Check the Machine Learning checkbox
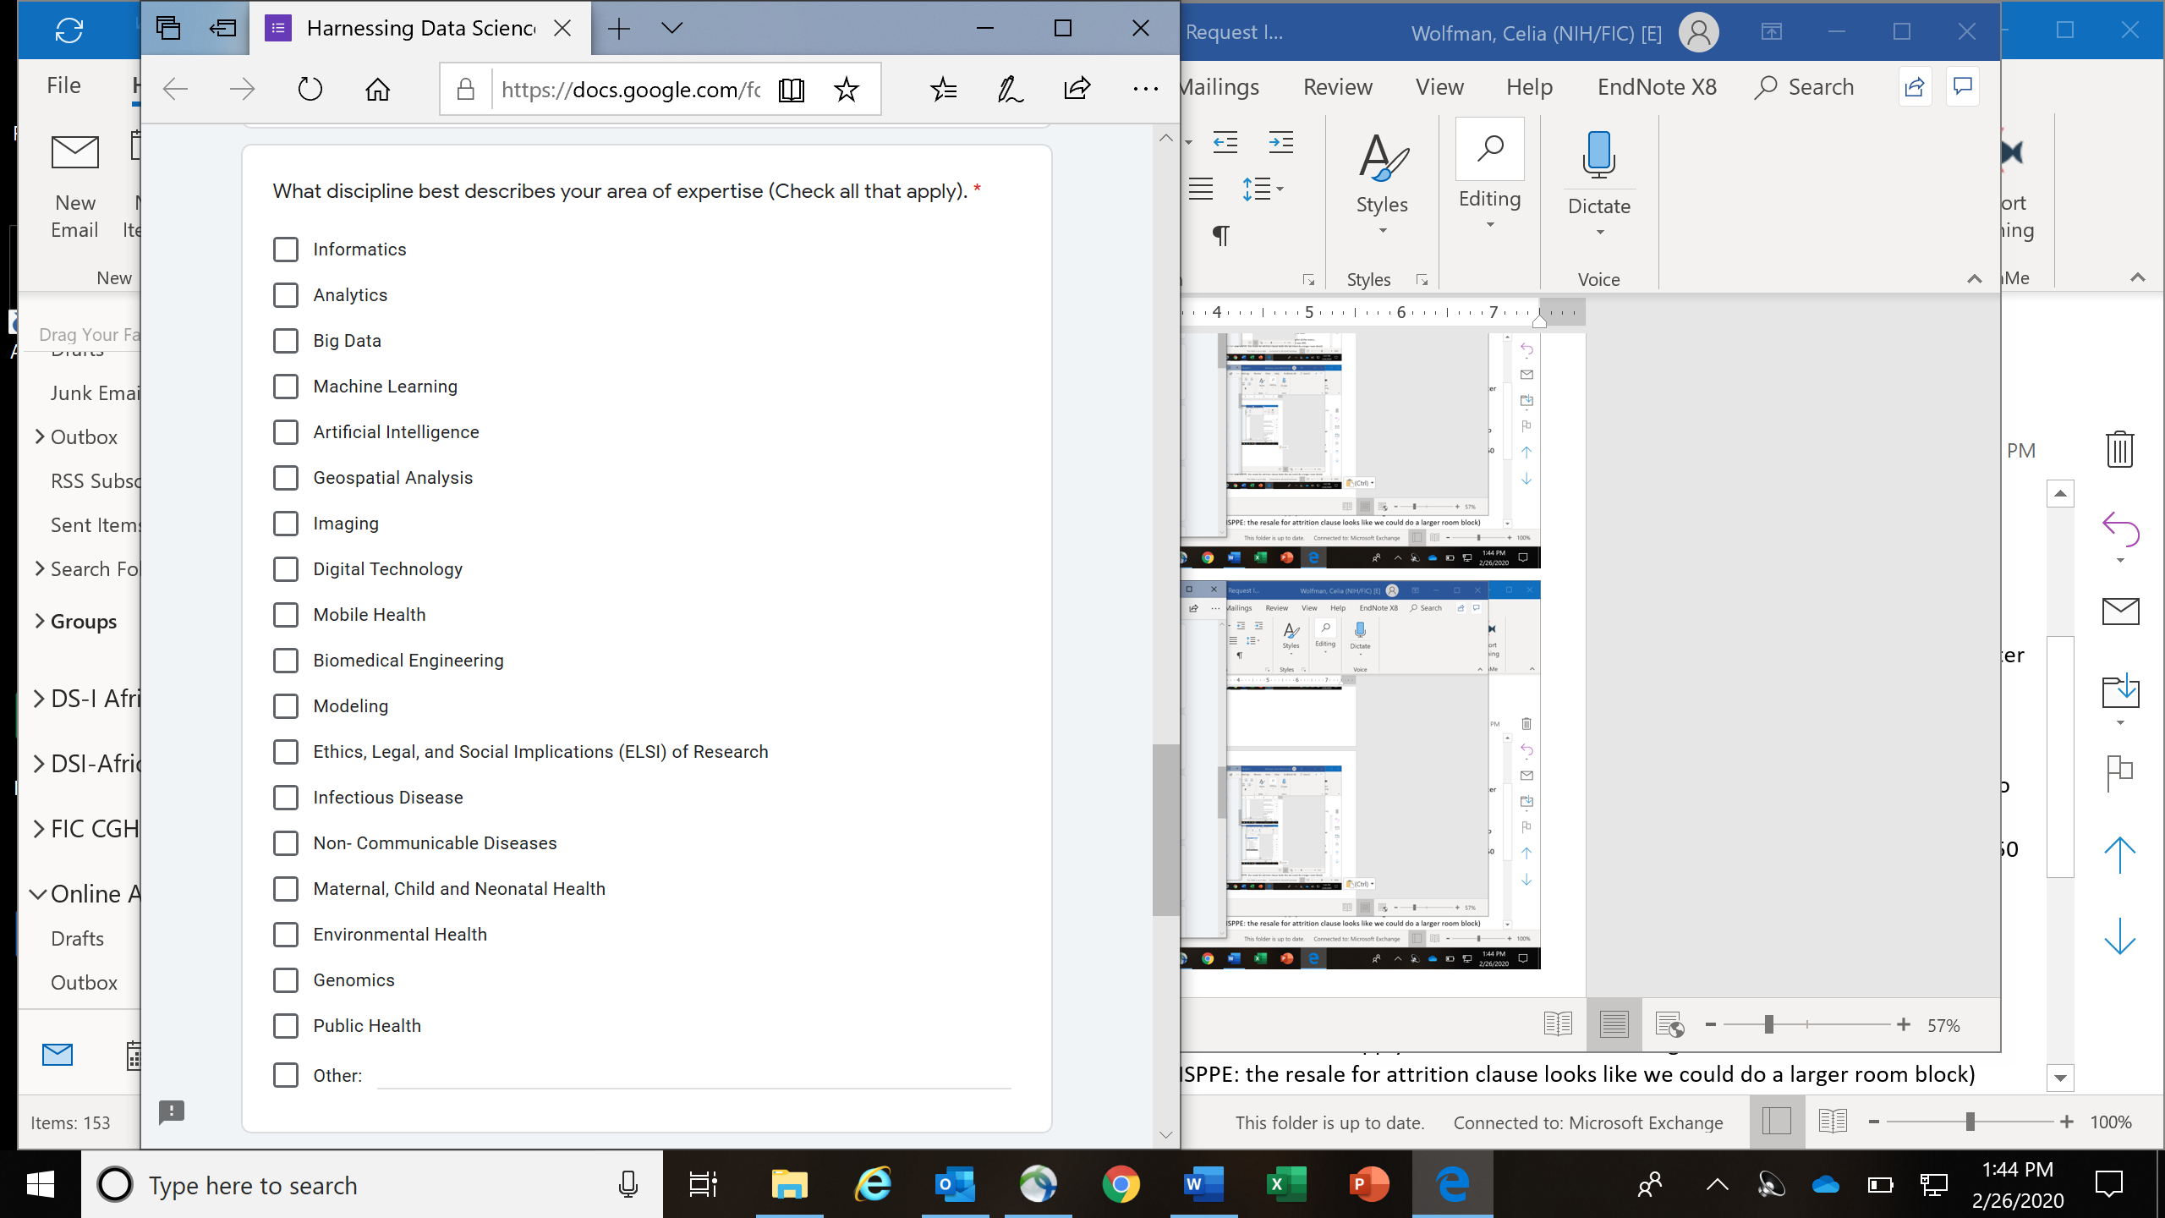This screenshot has height=1218, width=2165. coord(286,387)
